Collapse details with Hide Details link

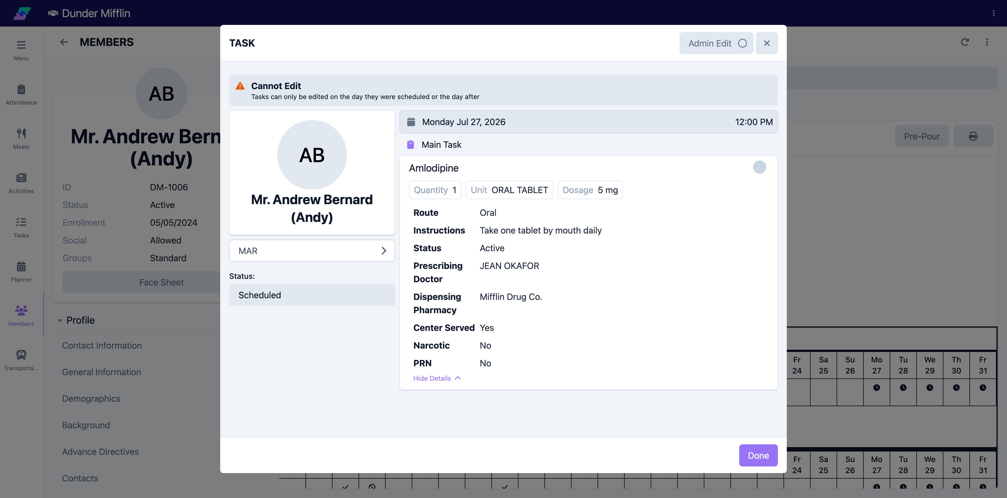pyautogui.click(x=437, y=378)
